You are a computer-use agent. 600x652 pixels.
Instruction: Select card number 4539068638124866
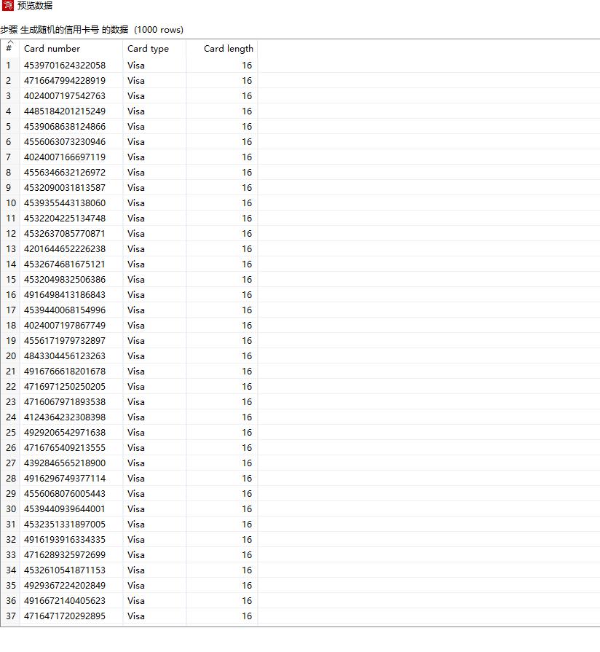click(65, 127)
